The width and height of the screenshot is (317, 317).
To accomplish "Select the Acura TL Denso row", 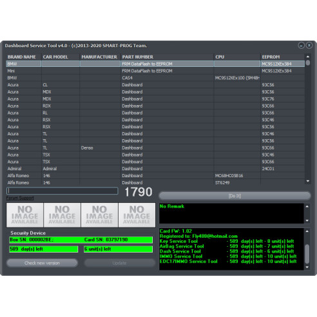I will click(x=155, y=148).
